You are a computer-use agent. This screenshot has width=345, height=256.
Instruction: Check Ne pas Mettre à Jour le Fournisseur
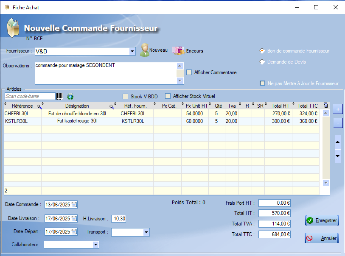tap(263, 83)
